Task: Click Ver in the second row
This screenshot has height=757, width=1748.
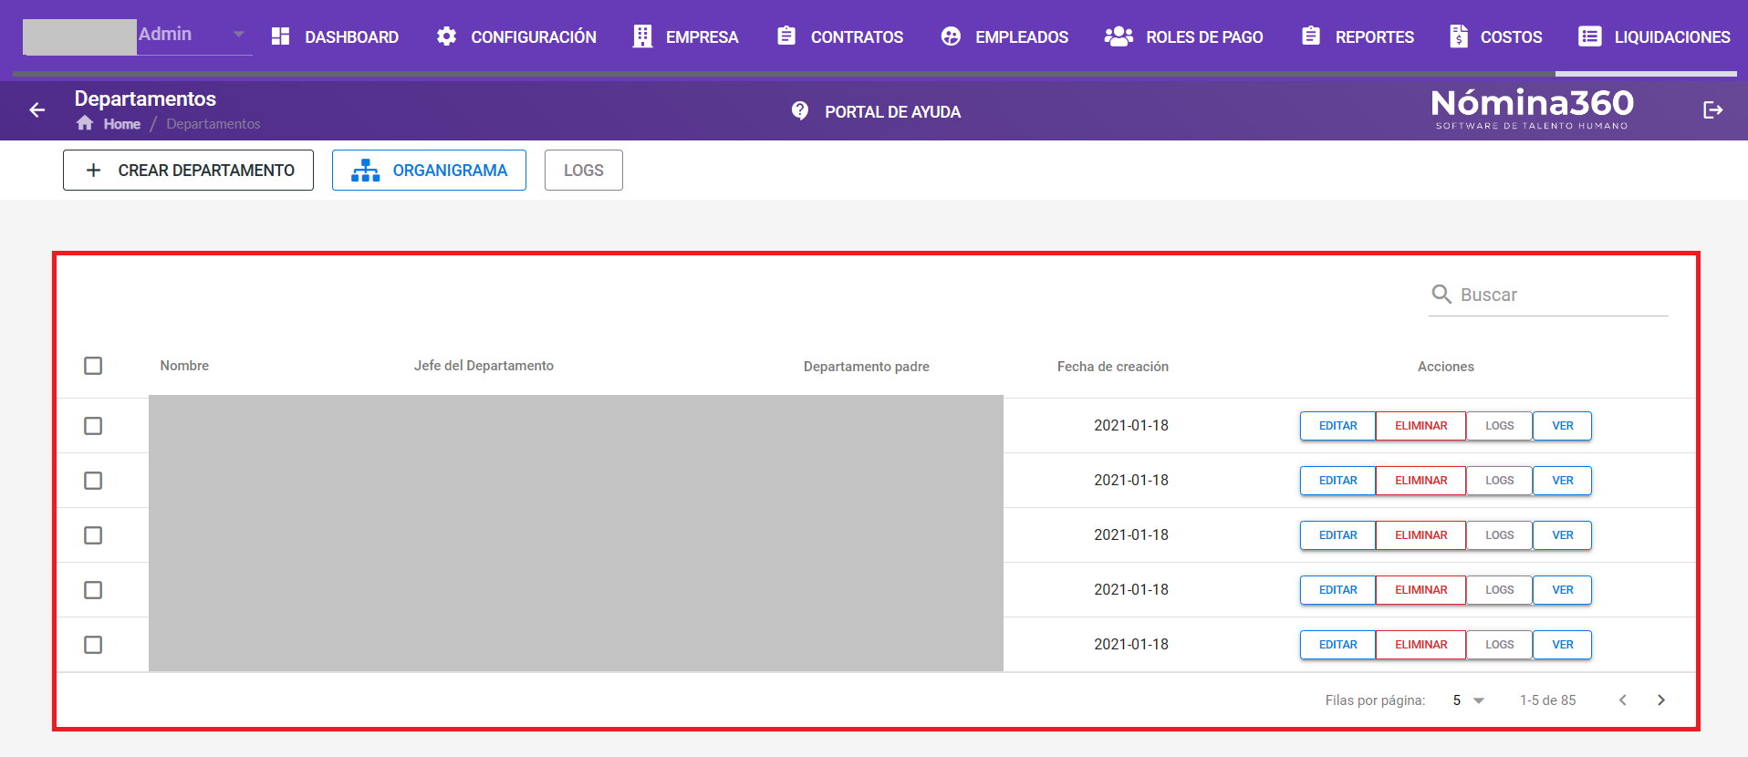Action: point(1562,481)
